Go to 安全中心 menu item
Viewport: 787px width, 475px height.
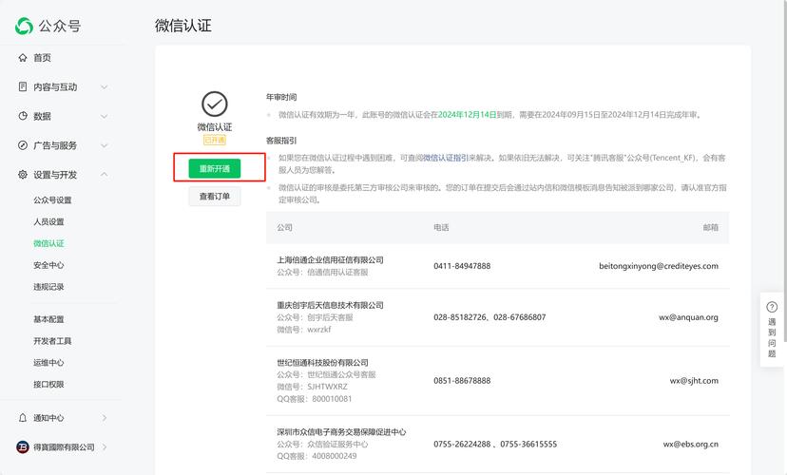[x=48, y=265]
